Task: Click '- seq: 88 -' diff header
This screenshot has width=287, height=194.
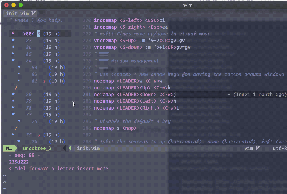Action: [x=24, y=155]
